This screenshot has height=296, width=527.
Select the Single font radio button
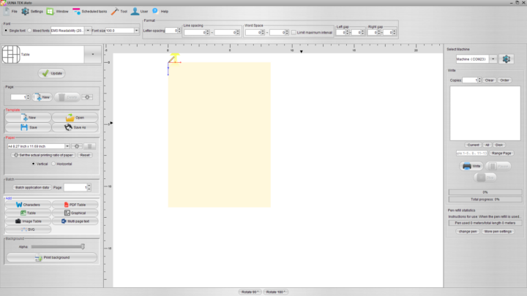(6, 31)
